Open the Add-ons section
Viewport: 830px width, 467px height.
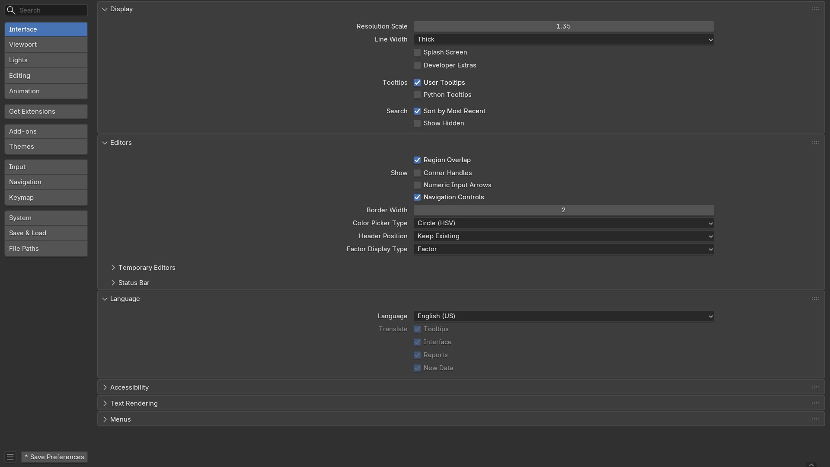[46, 131]
